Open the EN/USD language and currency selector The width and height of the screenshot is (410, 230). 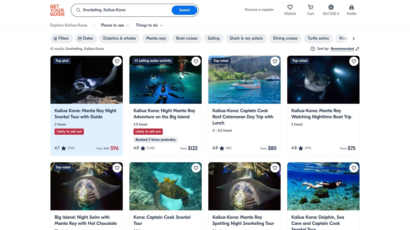click(x=331, y=10)
